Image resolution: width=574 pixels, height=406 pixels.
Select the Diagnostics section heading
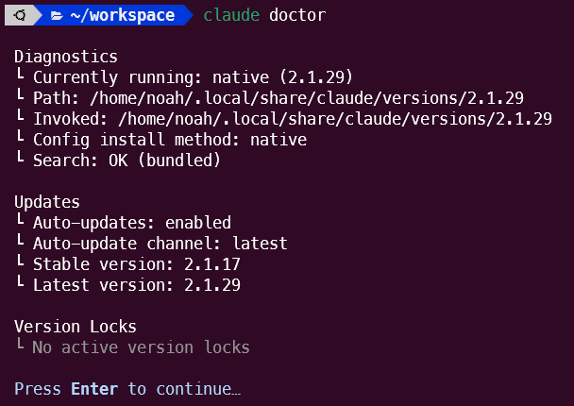pyautogui.click(x=66, y=58)
